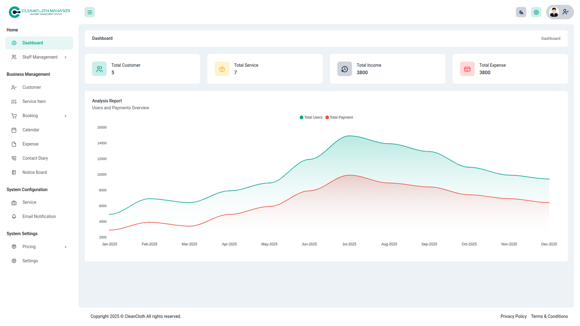Toggle Total Payment series in chart legend
This screenshot has height=326, width=580.
click(x=339, y=117)
